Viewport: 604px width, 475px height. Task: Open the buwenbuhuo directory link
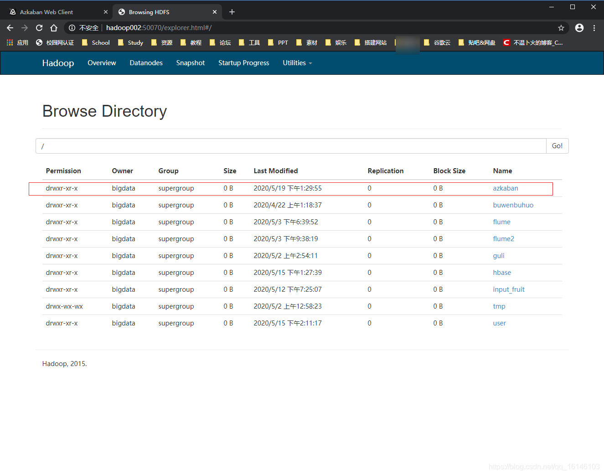pos(513,205)
